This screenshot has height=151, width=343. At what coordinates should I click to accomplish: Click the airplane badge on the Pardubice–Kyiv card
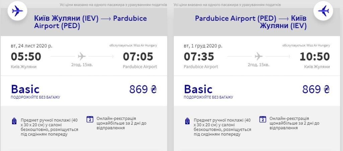[324, 11]
